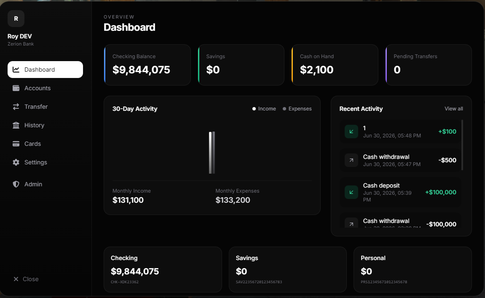This screenshot has height=298, width=485.
Task: Open the Checking account card CHK-XDK23362
Action: coord(163,269)
